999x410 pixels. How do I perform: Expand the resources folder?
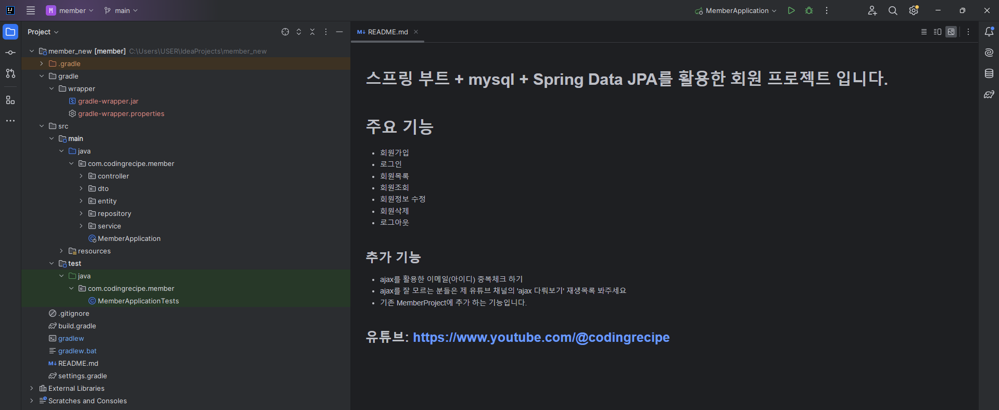[61, 251]
